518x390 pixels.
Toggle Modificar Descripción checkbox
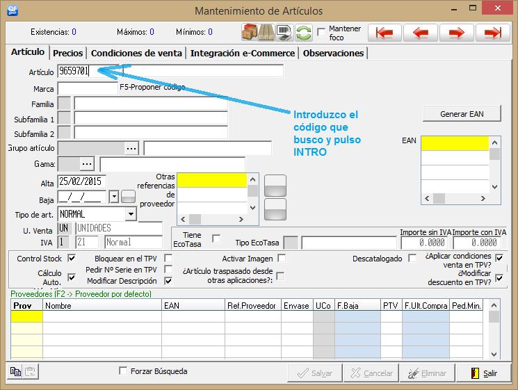pyautogui.click(x=168, y=281)
